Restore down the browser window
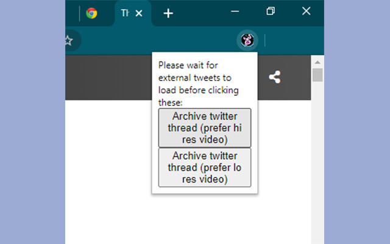 pyautogui.click(x=271, y=11)
